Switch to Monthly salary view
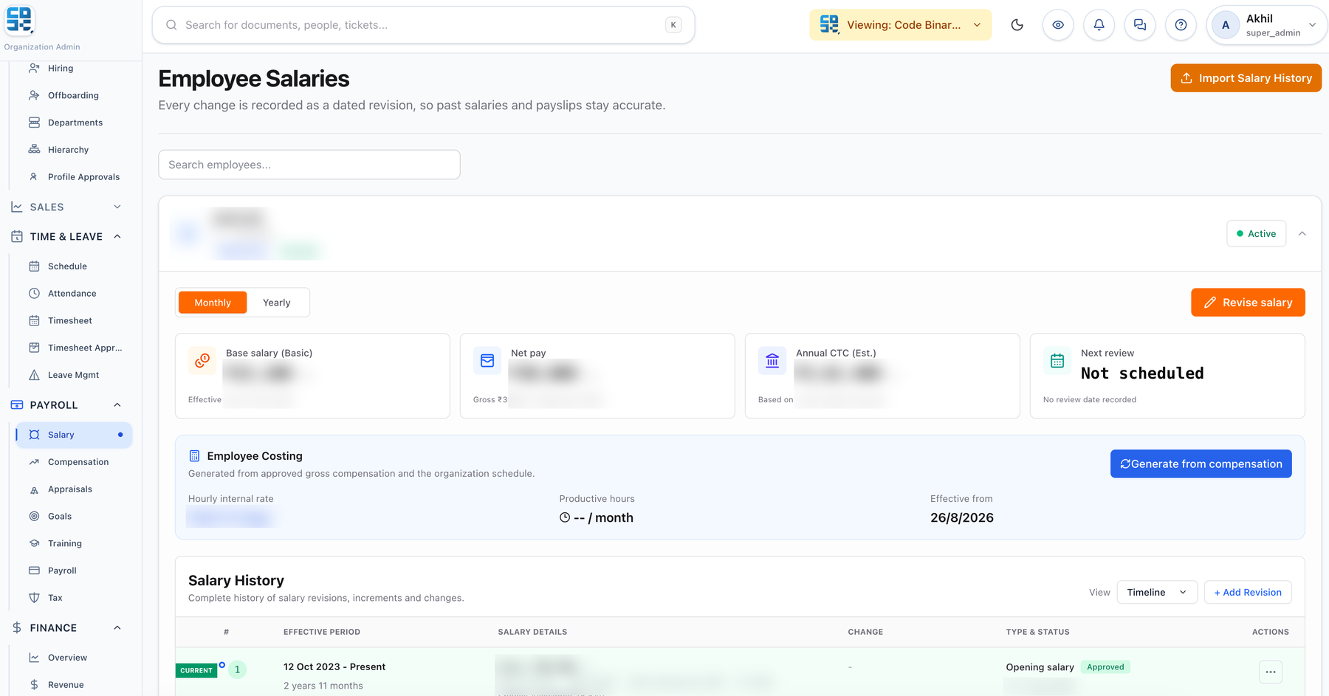 point(213,303)
